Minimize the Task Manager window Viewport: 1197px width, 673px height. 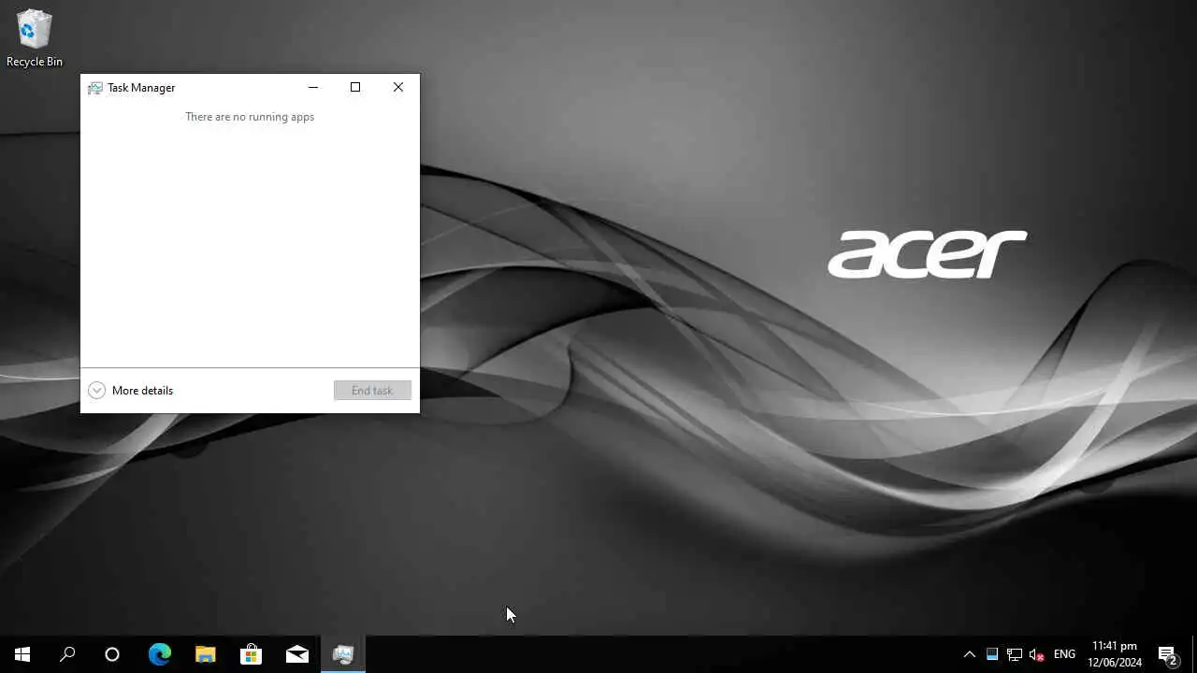coord(313,87)
